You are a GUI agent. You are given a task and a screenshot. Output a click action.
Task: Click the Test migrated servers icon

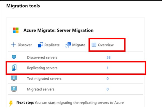point(14,78)
